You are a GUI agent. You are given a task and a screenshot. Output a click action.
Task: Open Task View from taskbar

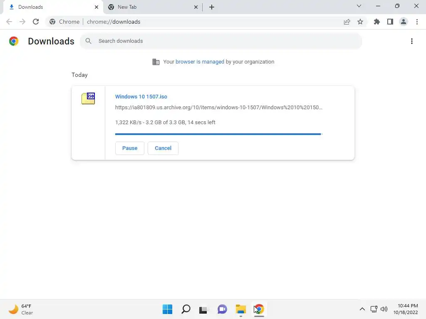pyautogui.click(x=204, y=309)
